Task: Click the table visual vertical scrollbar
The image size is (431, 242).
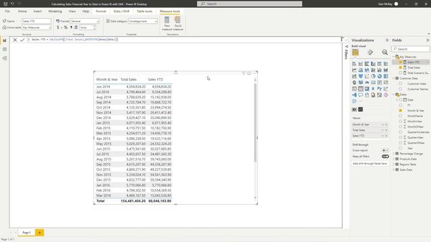Action: point(255,122)
